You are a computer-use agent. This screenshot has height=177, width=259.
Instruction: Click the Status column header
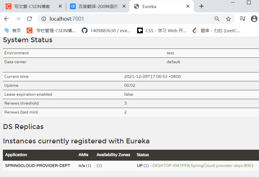pyautogui.click(x=143, y=155)
